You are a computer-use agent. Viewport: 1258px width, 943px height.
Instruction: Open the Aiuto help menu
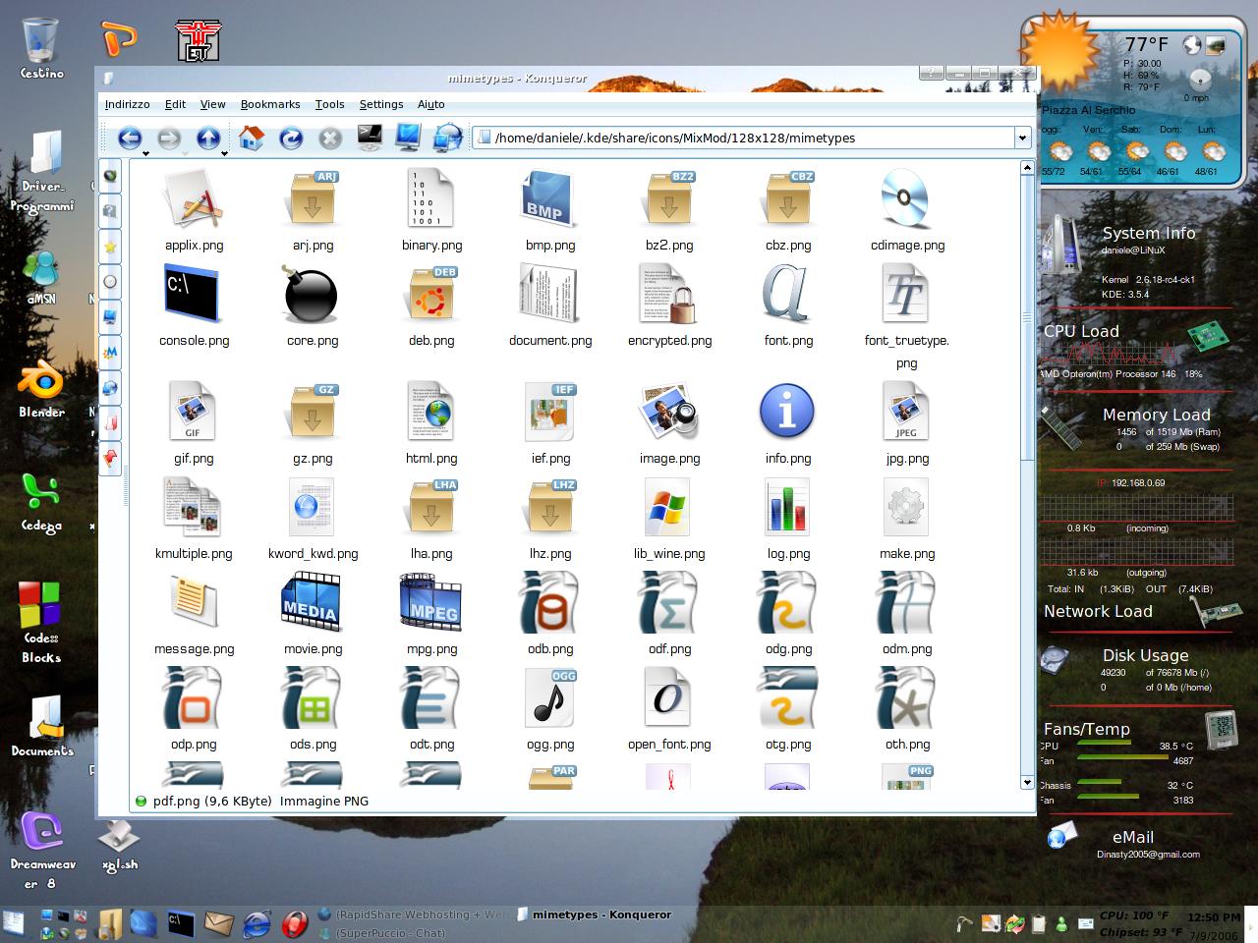click(430, 104)
